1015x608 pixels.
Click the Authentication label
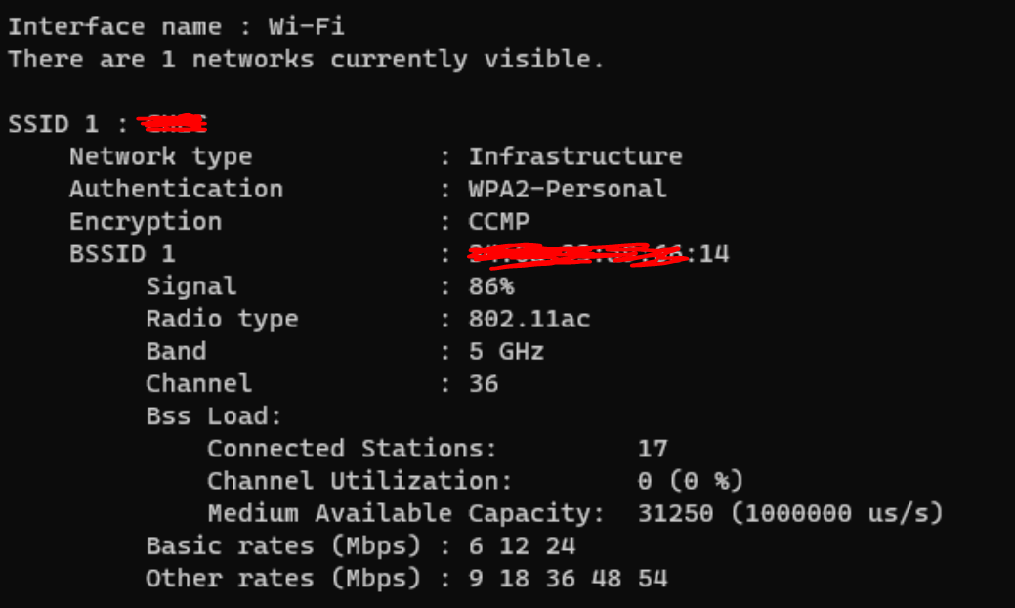[177, 189]
